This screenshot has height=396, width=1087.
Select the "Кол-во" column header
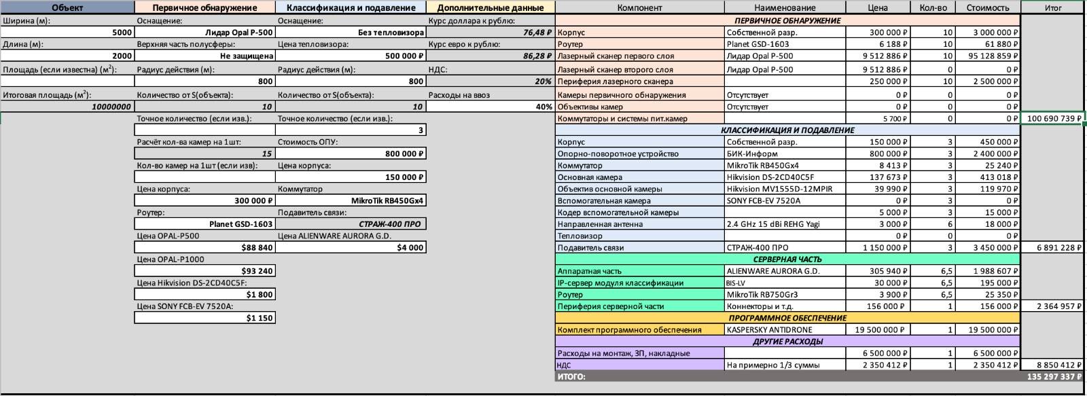(933, 7)
